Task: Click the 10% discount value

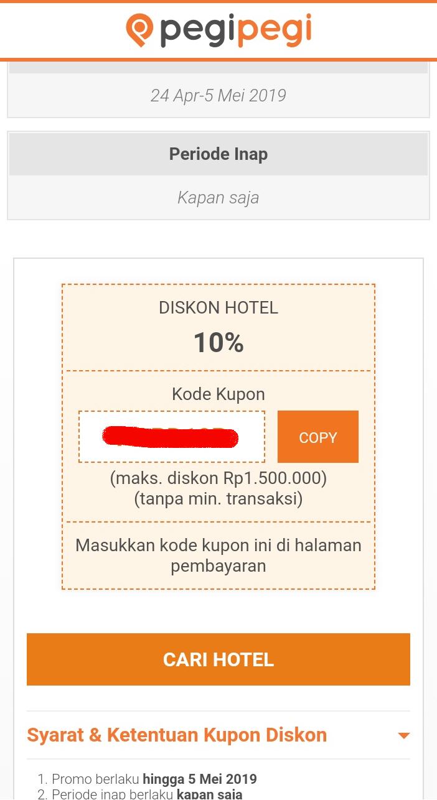Action: pyautogui.click(x=218, y=342)
